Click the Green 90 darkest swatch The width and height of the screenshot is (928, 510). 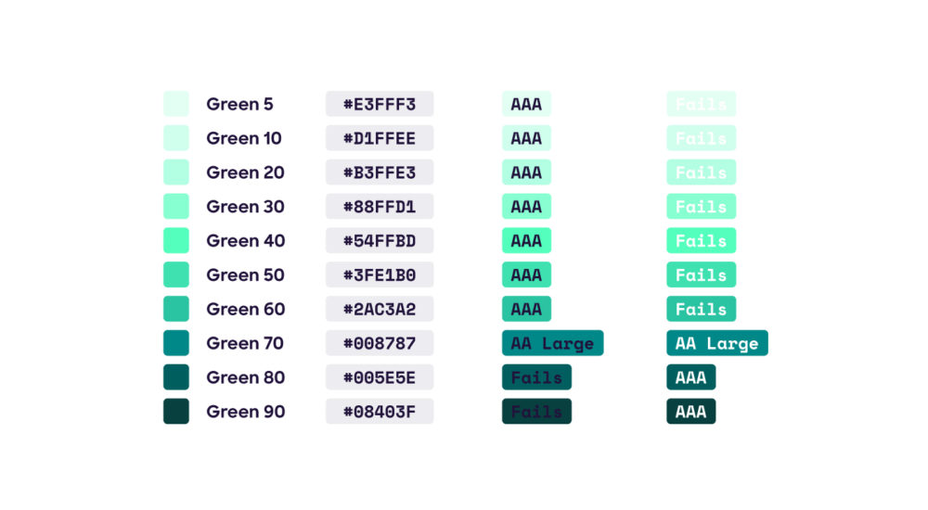[175, 411]
